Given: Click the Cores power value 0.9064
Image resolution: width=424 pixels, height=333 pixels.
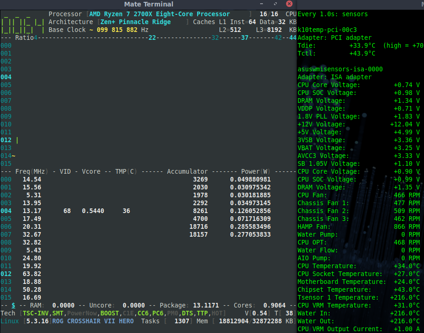Looking at the screenshot, I should pos(274,305).
